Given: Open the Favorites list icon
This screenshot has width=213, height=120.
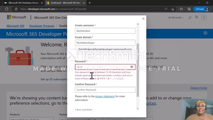Looking at the screenshot, I should point(181,9).
